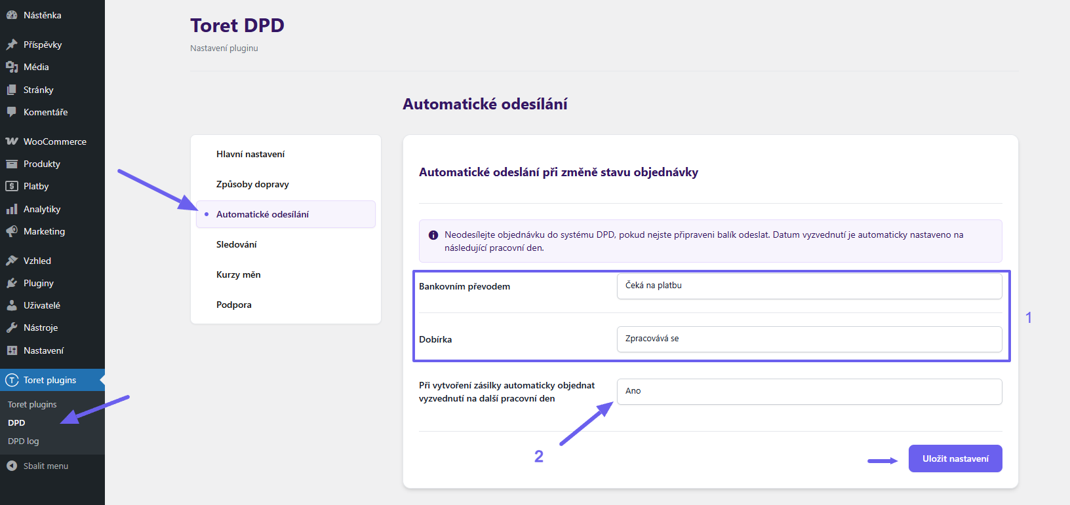Select the Automatické odesílání tab

(286, 214)
